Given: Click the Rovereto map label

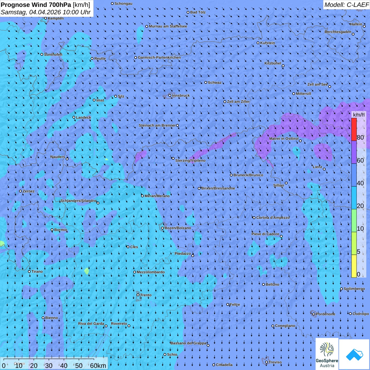Looking at the screenshot, I should point(119,323).
